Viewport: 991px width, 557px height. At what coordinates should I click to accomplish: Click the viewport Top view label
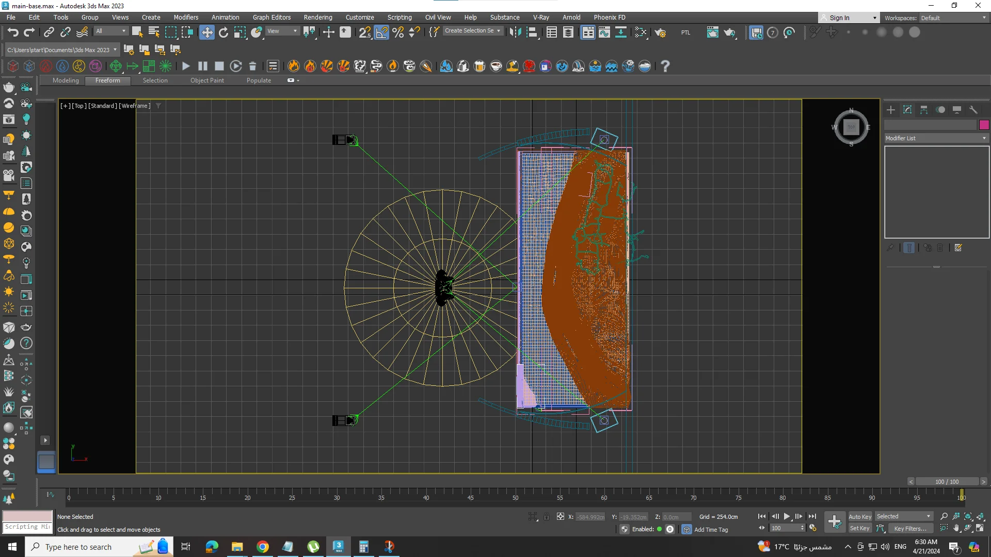(x=79, y=106)
